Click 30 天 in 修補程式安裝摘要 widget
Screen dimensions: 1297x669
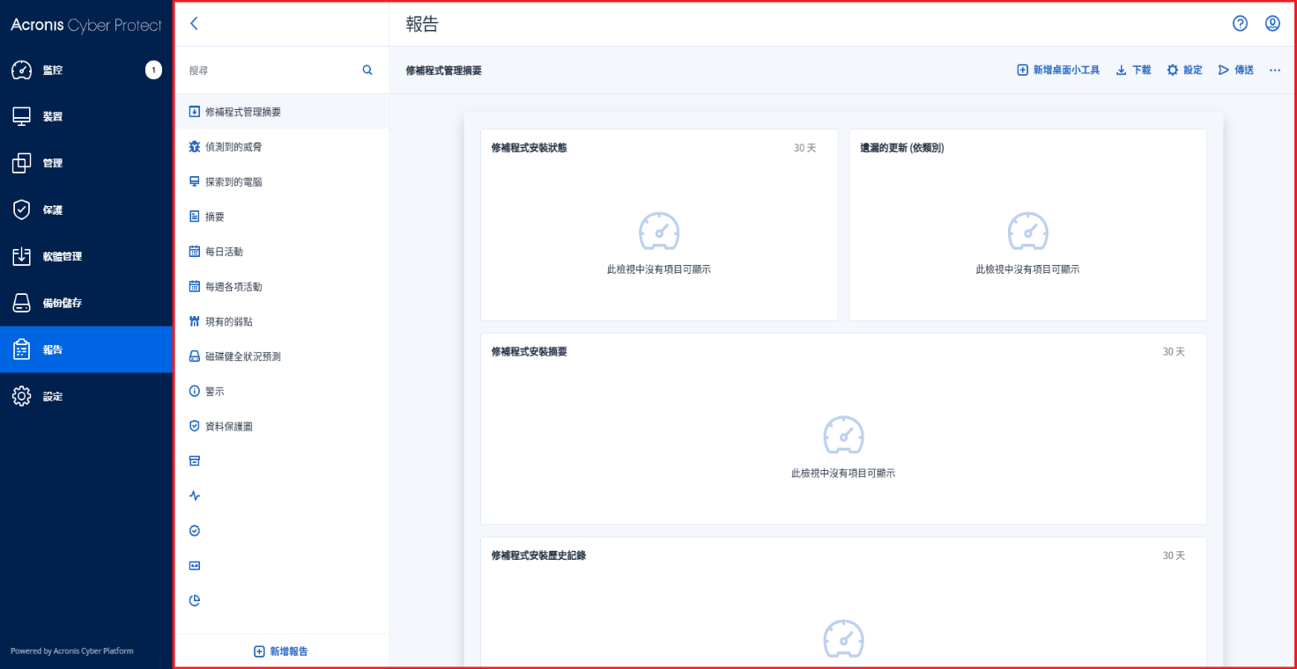click(x=1174, y=351)
